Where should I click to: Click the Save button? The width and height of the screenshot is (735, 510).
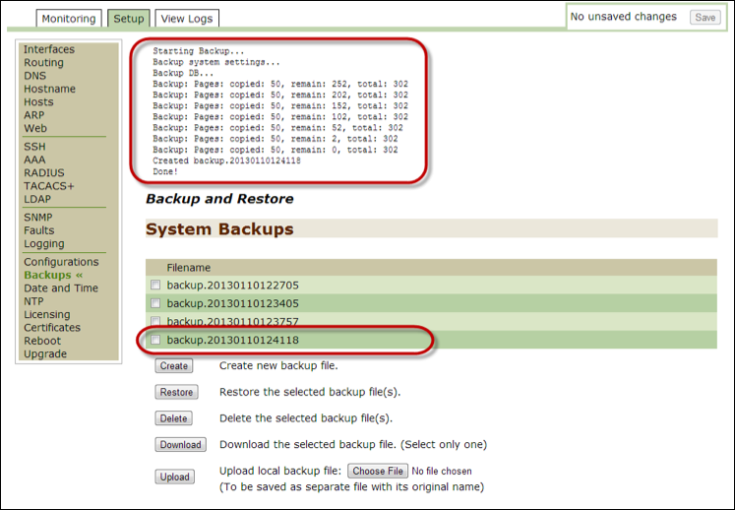(704, 17)
